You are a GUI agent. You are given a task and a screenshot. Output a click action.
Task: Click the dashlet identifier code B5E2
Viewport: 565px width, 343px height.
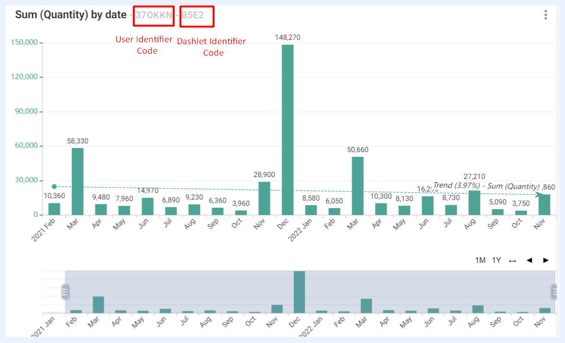pos(192,15)
